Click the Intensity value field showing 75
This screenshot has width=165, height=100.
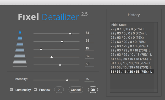tap(89, 79)
